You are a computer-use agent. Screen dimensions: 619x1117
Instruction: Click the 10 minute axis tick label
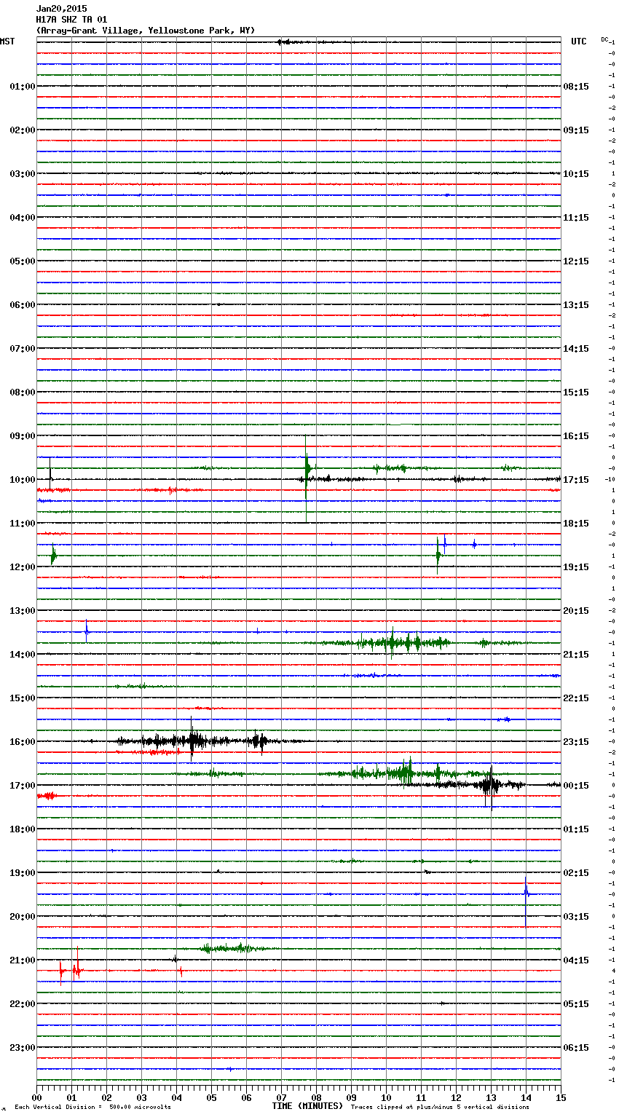pos(386,1097)
